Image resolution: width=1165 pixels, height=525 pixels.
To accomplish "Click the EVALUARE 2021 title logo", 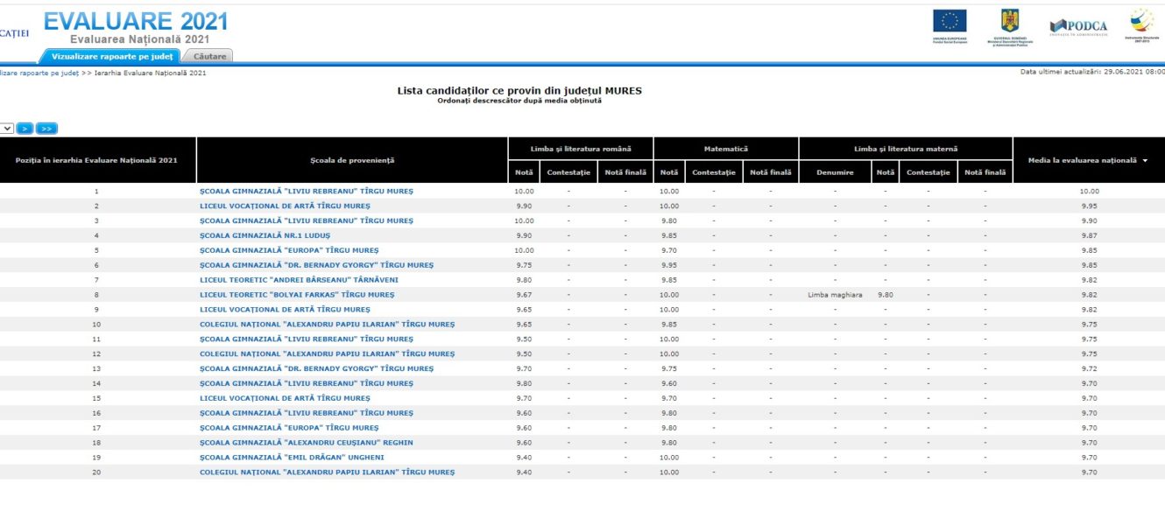I will [x=136, y=22].
